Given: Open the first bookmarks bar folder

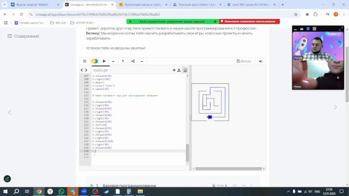Looking at the screenshot, I should pyautogui.click(x=58, y=23).
